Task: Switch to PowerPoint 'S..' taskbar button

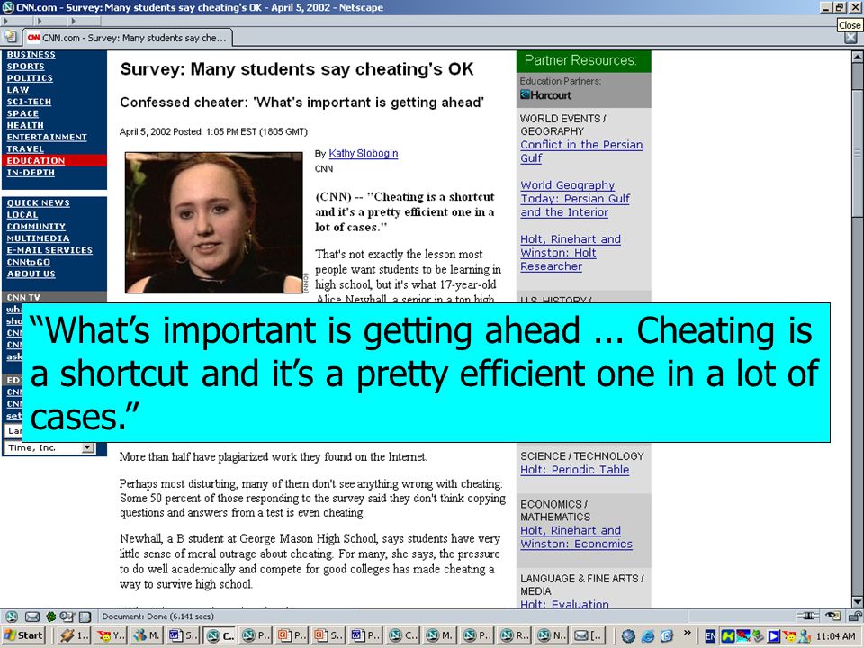Action: tap(329, 635)
